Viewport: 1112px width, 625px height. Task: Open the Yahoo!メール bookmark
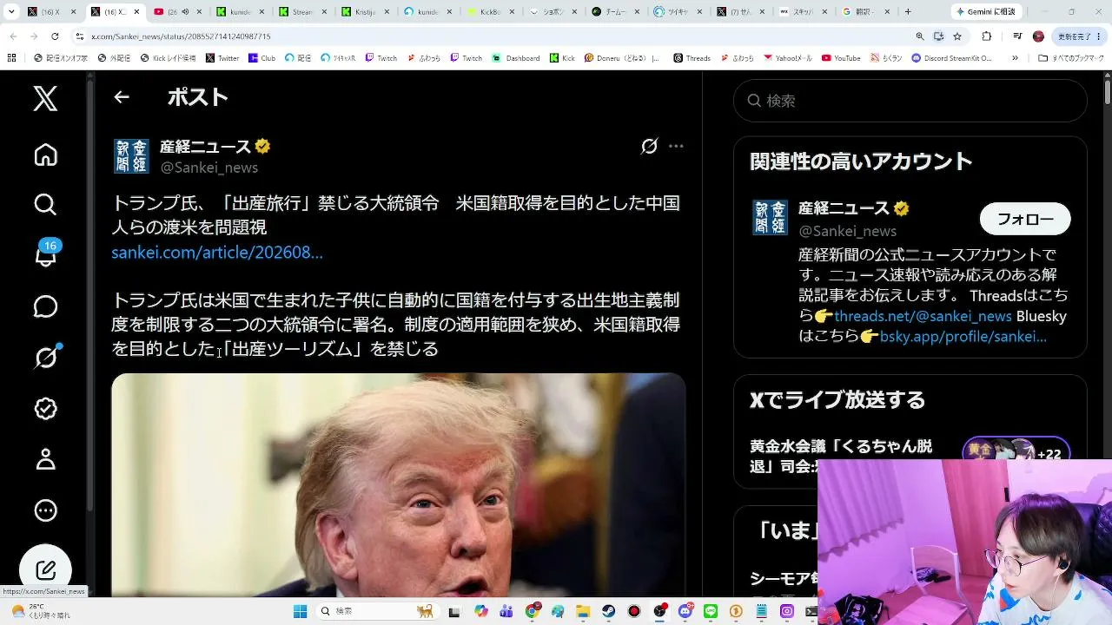coord(788,58)
